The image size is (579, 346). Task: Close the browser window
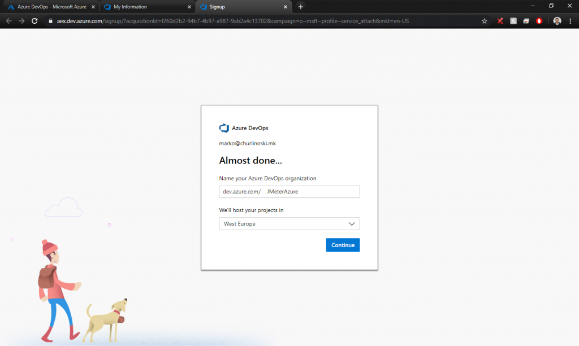569,6
